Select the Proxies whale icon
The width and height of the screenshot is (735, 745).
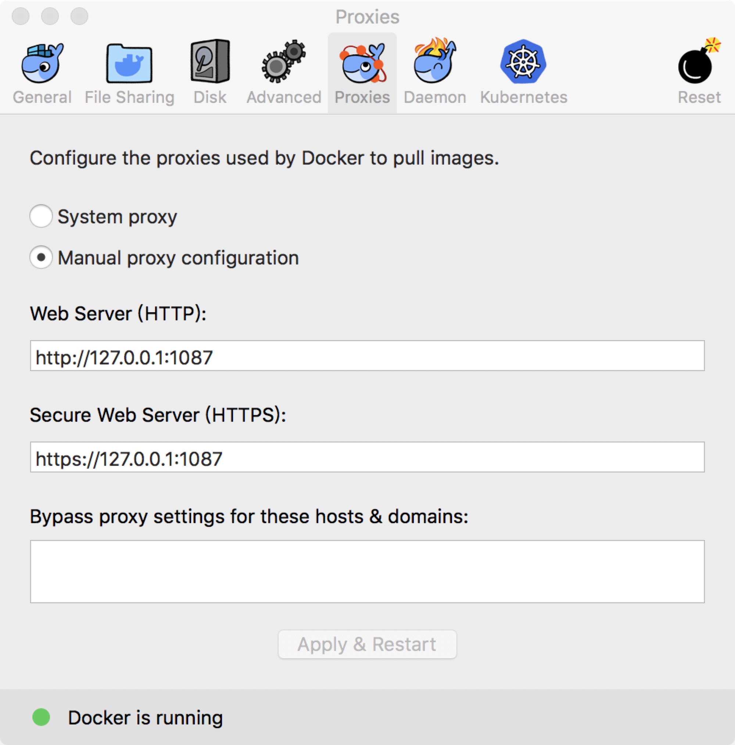click(x=362, y=63)
